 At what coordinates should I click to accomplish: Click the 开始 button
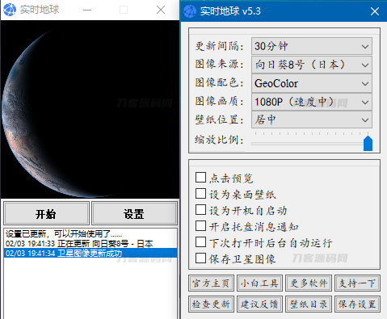(x=46, y=214)
